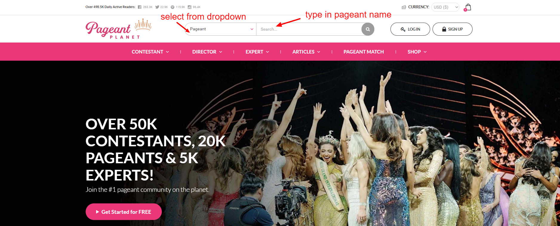The image size is (560, 226).
Task: Expand the EXPERT menu
Action: [257, 52]
